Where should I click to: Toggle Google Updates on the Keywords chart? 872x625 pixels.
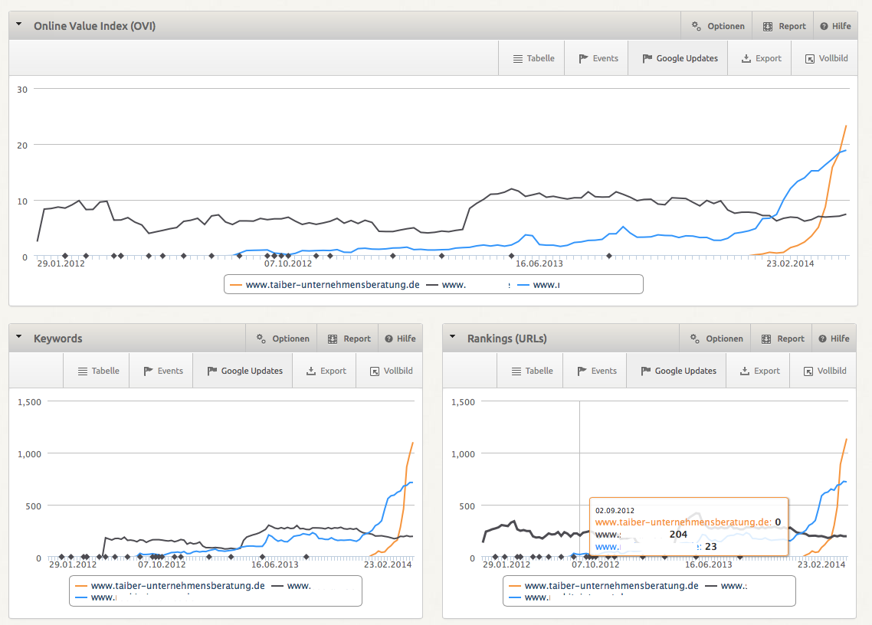click(x=244, y=371)
